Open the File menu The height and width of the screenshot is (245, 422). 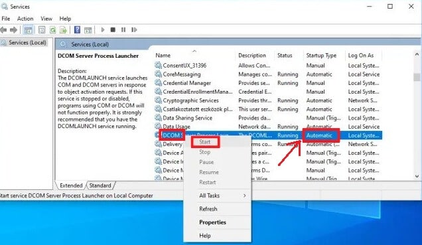6,19
